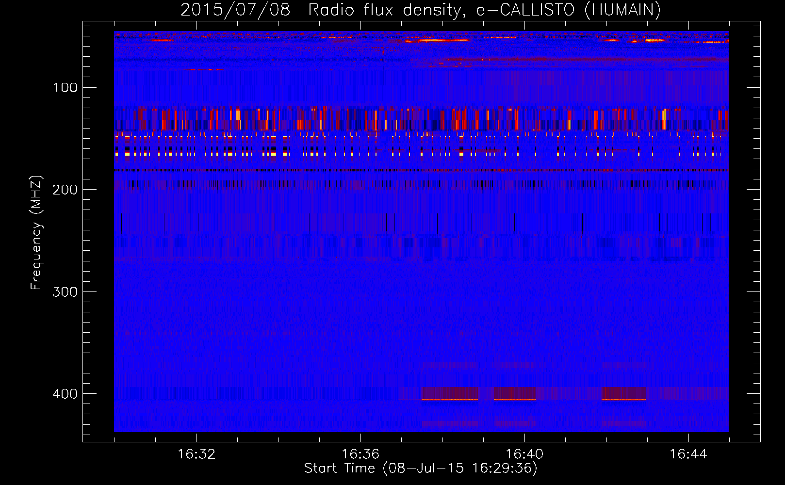Select the 100 frequency tick label
Screen dimensions: 785x485
tap(65, 88)
